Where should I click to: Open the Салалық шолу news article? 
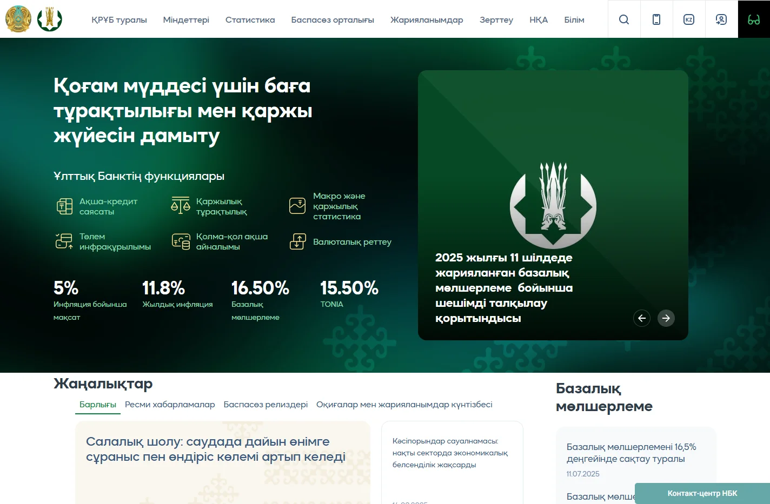click(216, 449)
